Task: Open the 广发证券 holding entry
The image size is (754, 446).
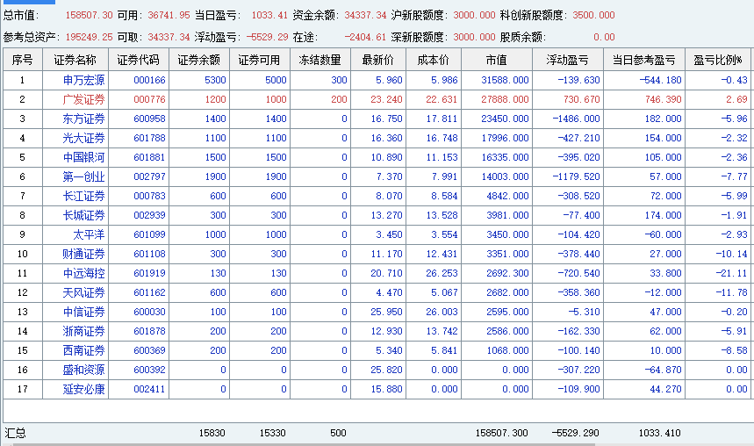Action: click(x=377, y=99)
